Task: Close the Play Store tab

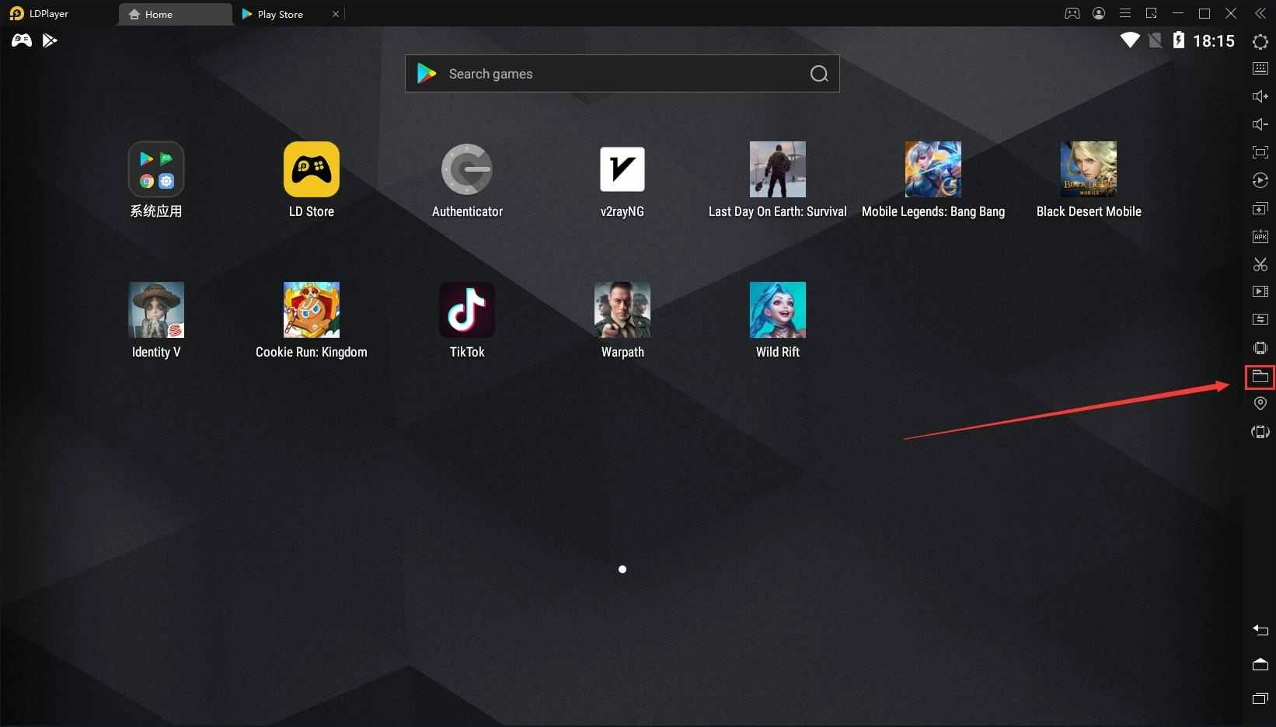Action: (335, 14)
